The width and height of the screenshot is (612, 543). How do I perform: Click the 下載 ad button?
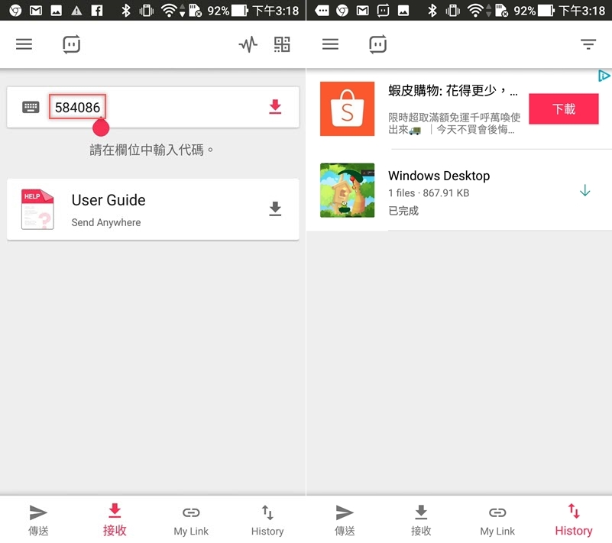564,109
